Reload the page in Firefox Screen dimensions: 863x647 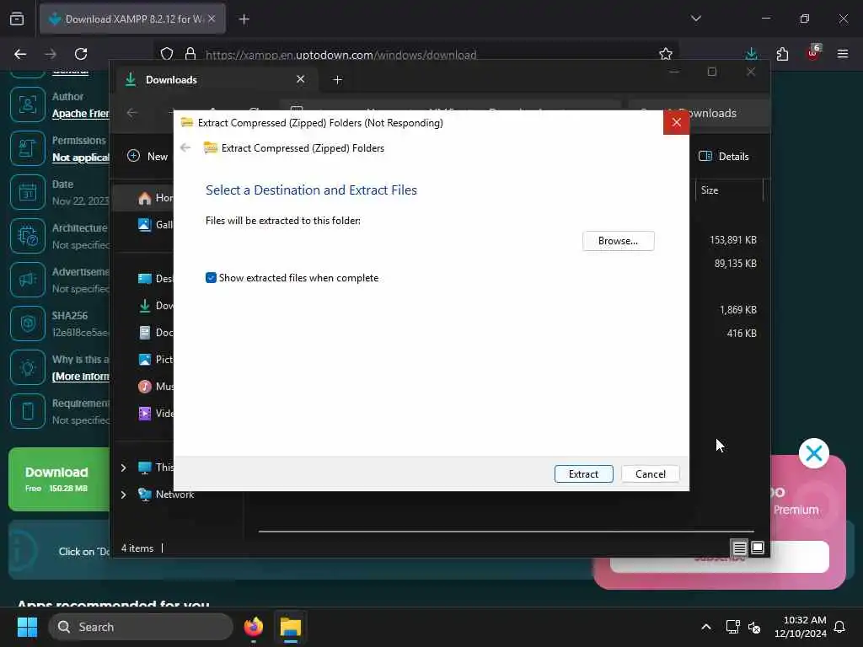[81, 54]
